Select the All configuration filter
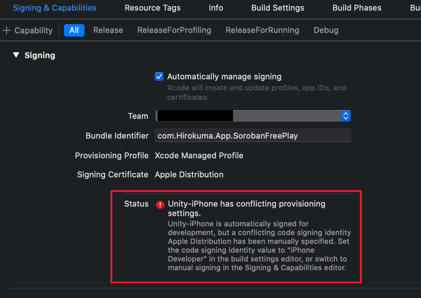The width and height of the screenshot is (421, 298). click(x=74, y=30)
